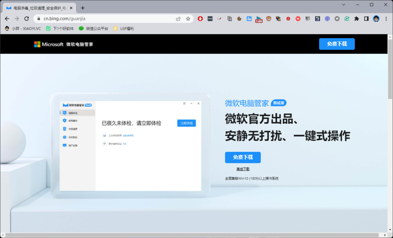Open the dark three-dots extension icon
This screenshot has width=393, height=238.
point(210,19)
